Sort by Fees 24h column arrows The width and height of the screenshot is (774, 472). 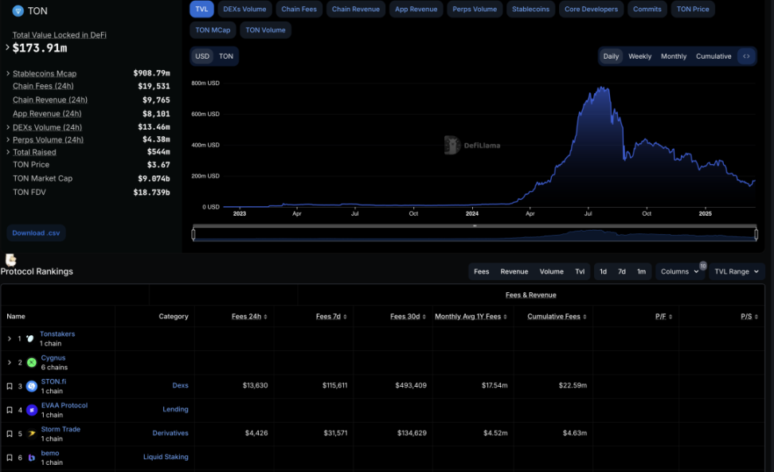click(x=265, y=317)
